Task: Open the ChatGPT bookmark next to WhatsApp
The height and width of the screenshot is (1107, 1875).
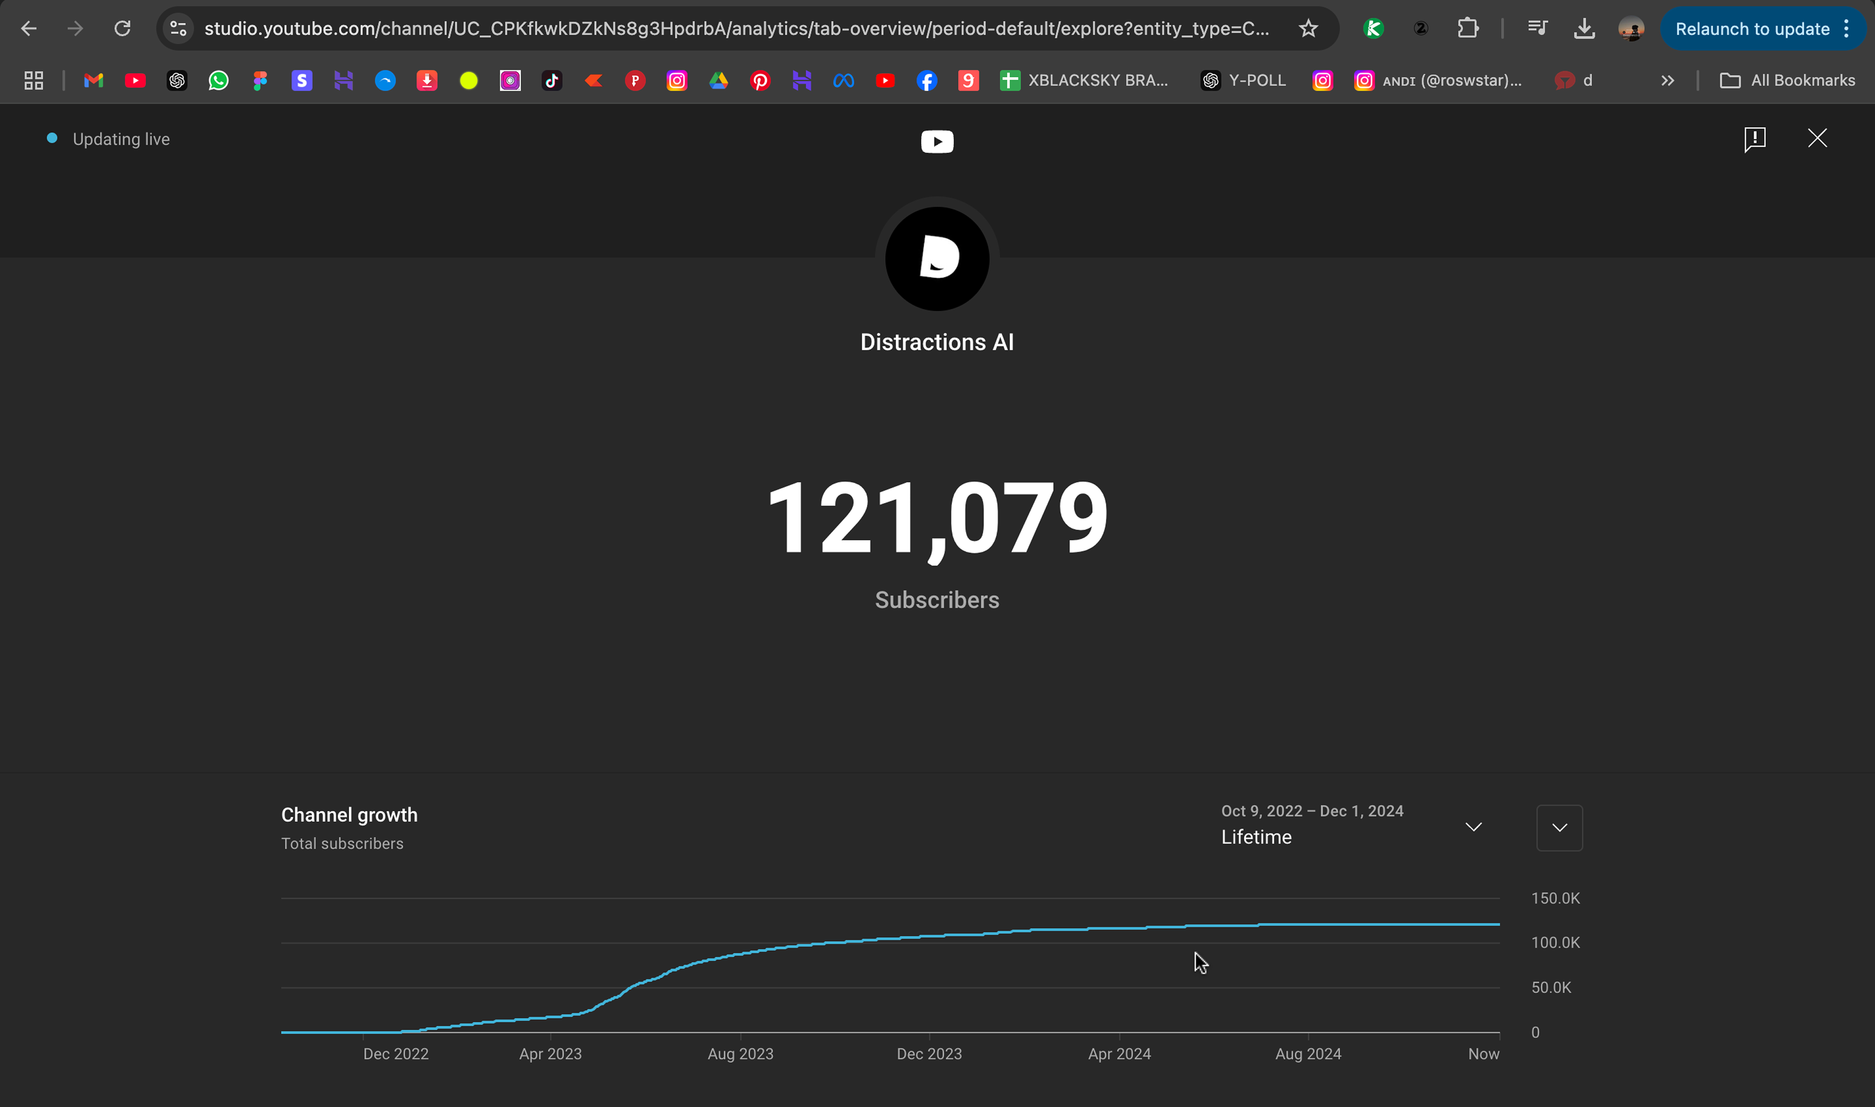Action: (x=177, y=81)
